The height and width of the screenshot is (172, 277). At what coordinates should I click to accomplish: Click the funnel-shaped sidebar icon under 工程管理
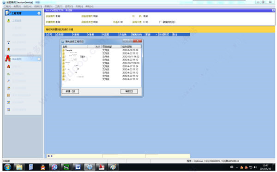8,42
